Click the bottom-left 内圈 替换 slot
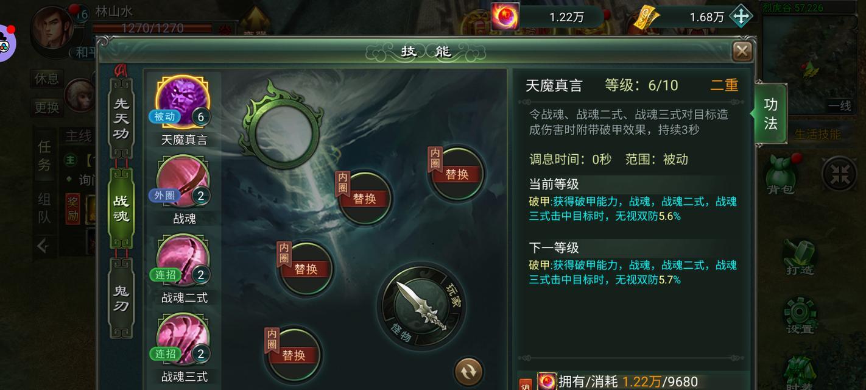The height and width of the screenshot is (390, 866). (294, 355)
